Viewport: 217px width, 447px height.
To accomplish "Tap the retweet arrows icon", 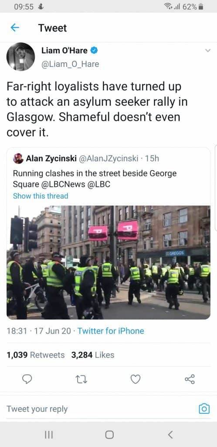I will [x=81, y=379].
